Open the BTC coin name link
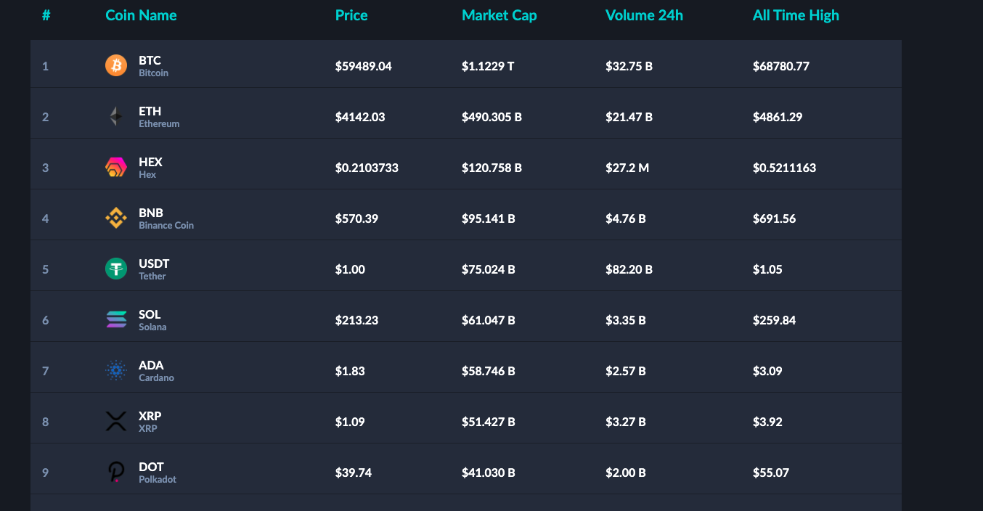983x511 pixels. [154, 66]
